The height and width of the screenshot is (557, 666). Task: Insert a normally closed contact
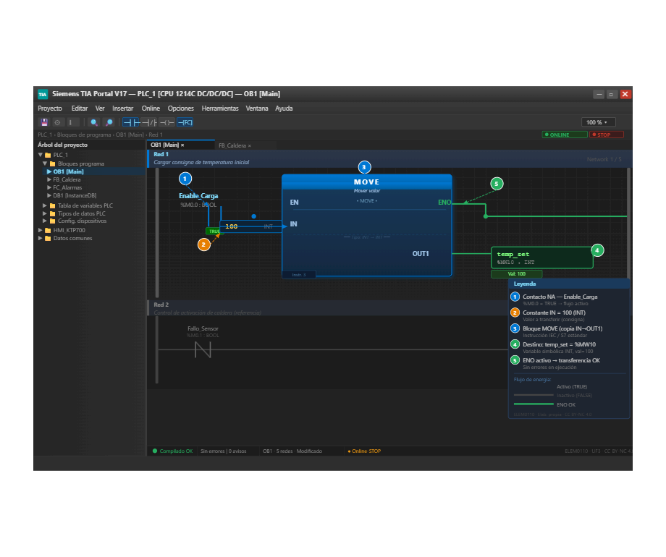tap(149, 122)
